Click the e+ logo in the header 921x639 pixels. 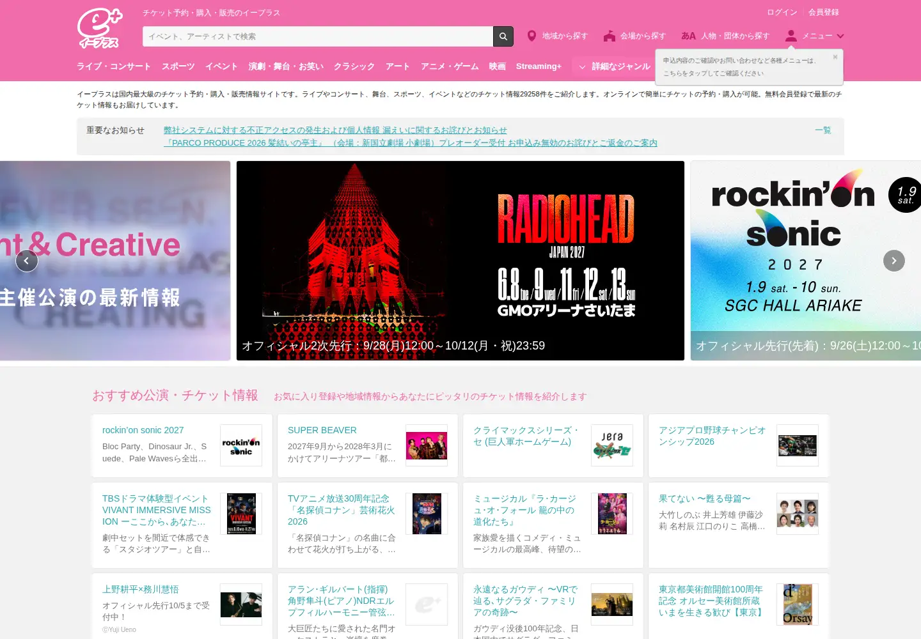click(x=100, y=28)
